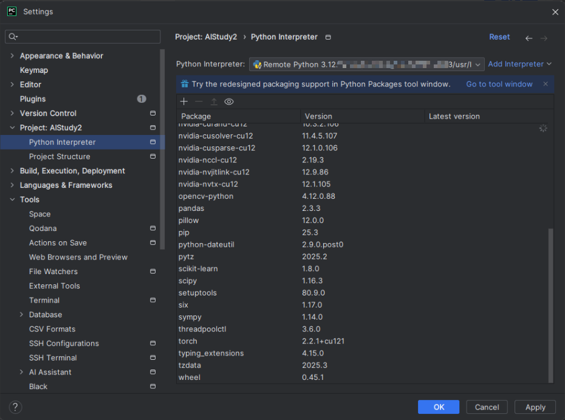This screenshot has height=420, width=565.
Task: Collapse the Project: AIStudy2 section
Action: [12, 128]
